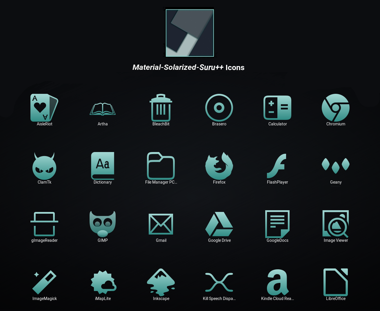
Task: Select the 'Gmail' text label
Action: tap(161, 240)
